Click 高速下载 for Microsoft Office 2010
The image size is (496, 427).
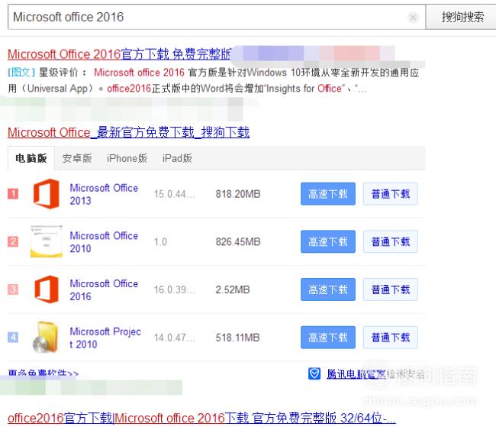click(x=328, y=241)
